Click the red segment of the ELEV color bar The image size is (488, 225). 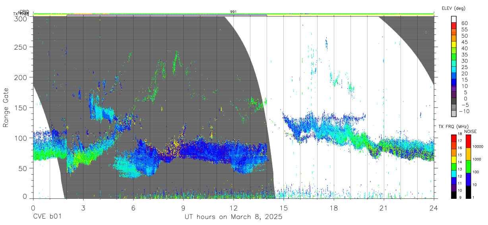(454, 25)
